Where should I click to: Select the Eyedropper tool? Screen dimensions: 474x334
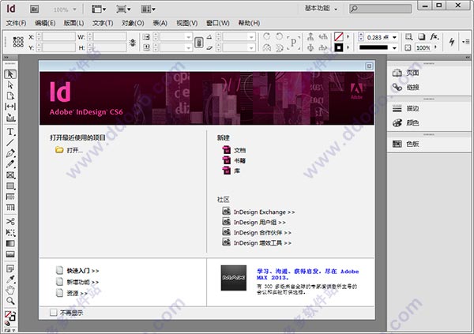(x=10, y=280)
